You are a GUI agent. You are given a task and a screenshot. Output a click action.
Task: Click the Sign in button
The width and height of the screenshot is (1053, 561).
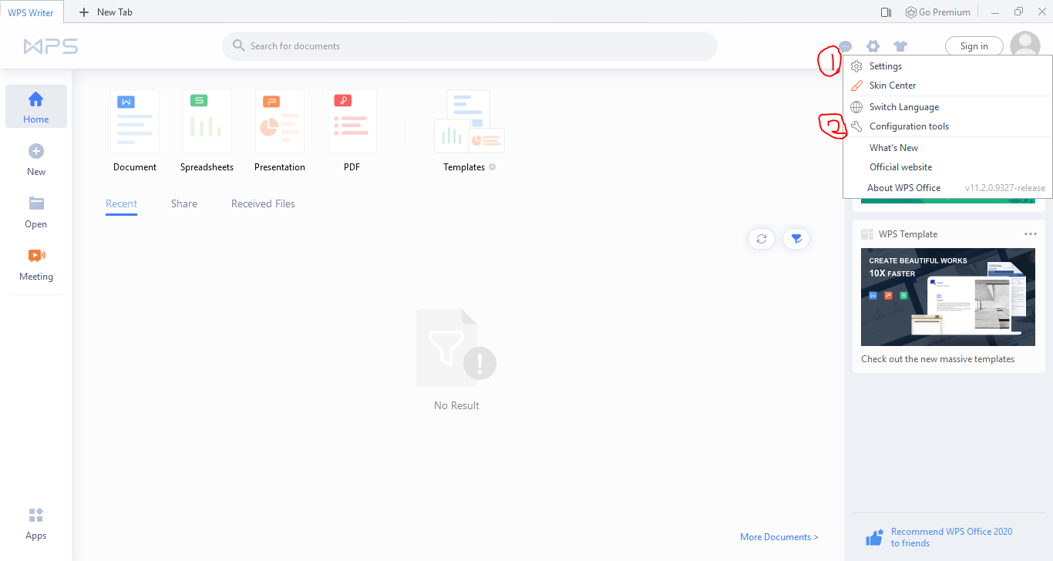coord(974,46)
